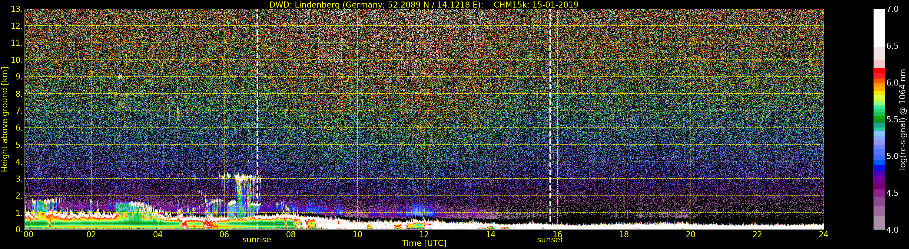The image size is (909, 249).
Task: Click the height axis tick "3."
Action: click(x=19, y=179)
